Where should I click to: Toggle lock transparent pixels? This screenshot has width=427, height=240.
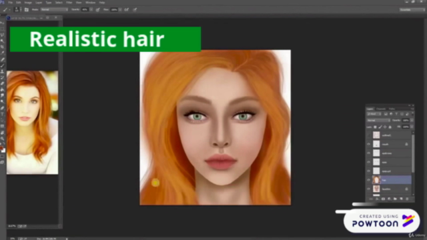click(375, 127)
